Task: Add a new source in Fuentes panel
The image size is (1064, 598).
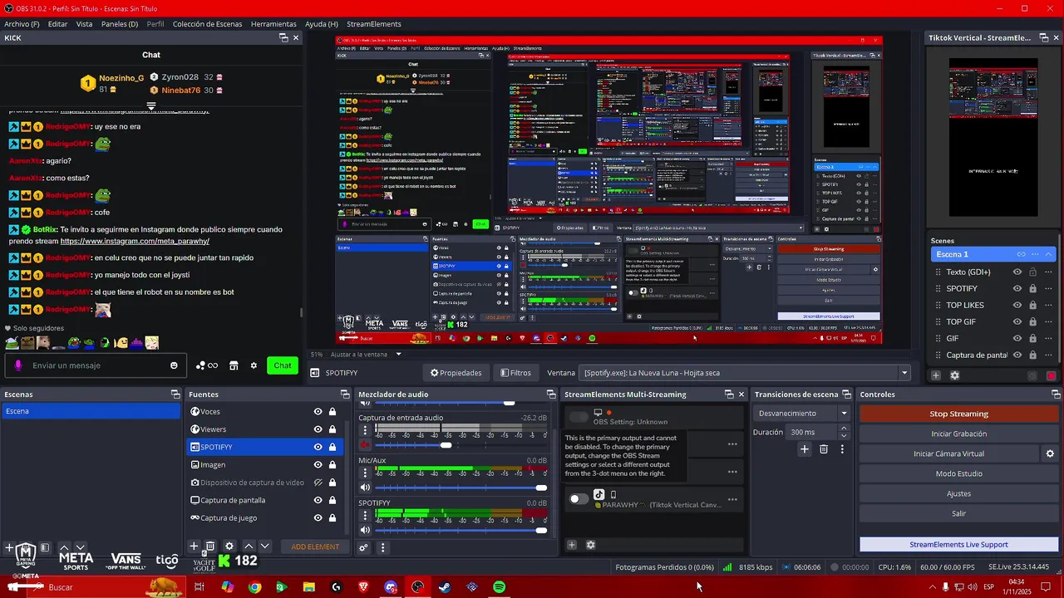Action: click(194, 546)
